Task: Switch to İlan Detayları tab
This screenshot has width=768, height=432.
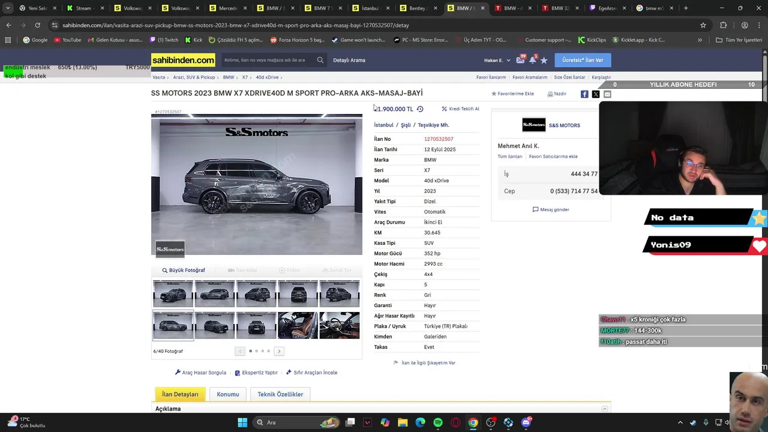Action: tap(180, 394)
